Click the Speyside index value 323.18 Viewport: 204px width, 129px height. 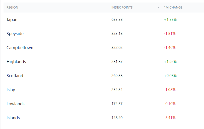click(117, 34)
